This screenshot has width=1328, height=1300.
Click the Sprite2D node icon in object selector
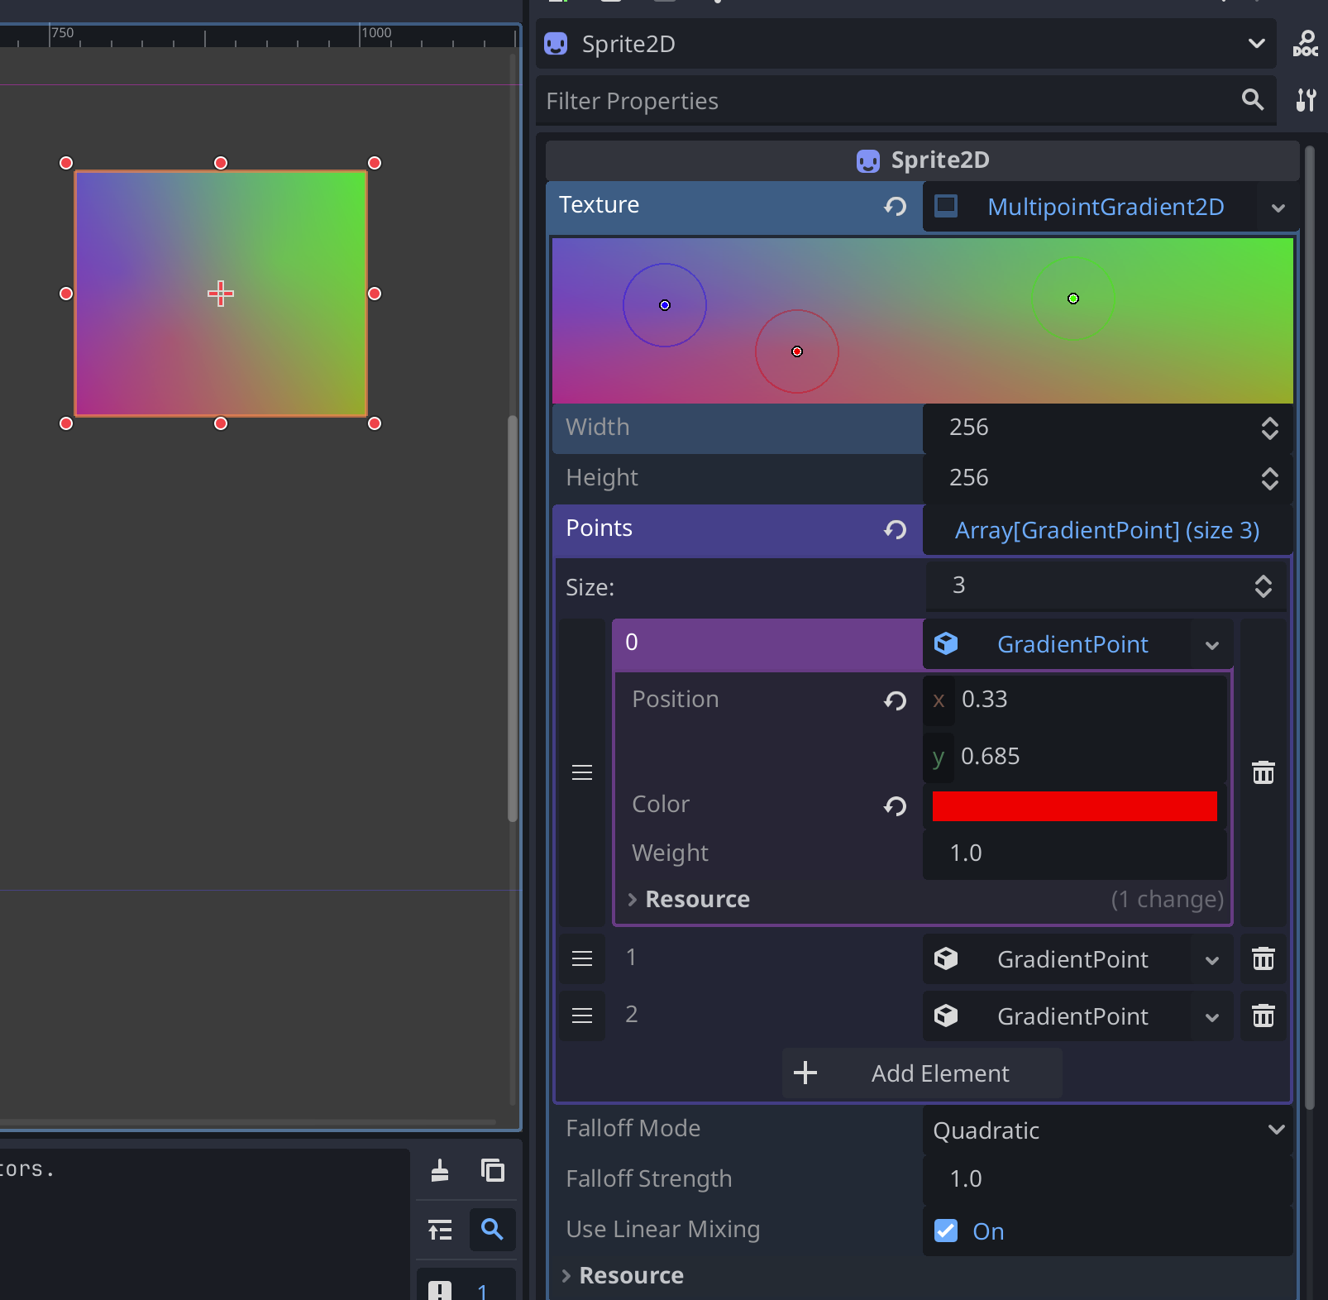pos(556,44)
